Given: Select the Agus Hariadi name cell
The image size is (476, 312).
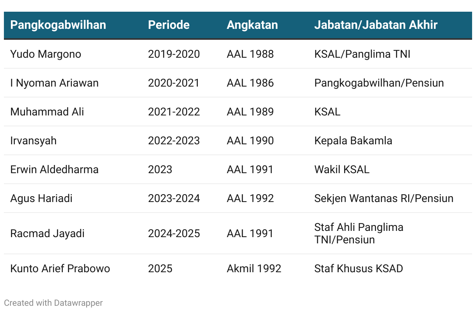Looking at the screenshot, I should (41, 199).
